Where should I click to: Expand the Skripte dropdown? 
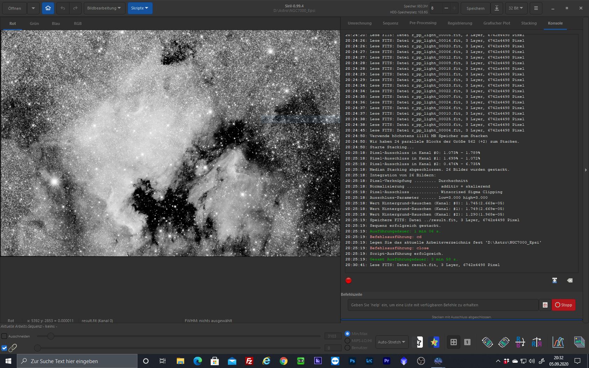pos(140,8)
